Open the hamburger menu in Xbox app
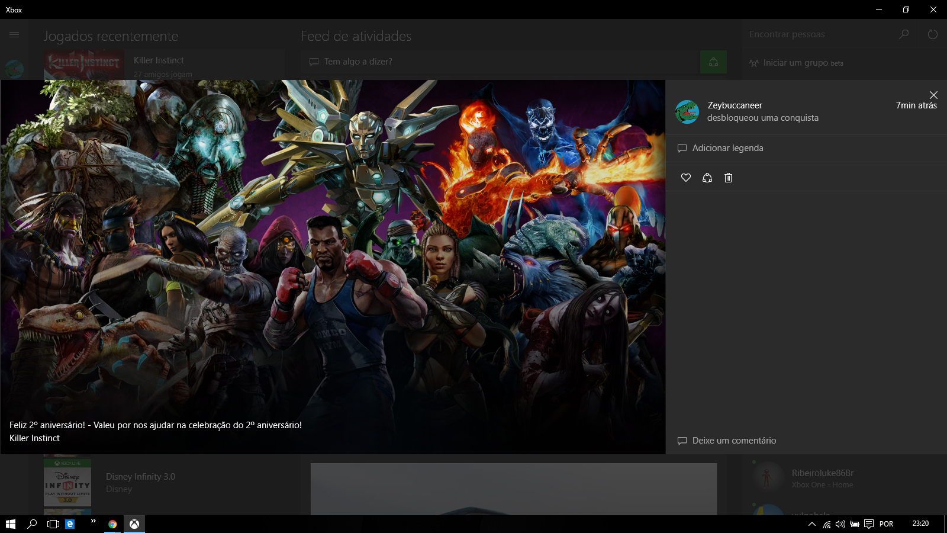The height and width of the screenshot is (533, 947). pos(14,35)
